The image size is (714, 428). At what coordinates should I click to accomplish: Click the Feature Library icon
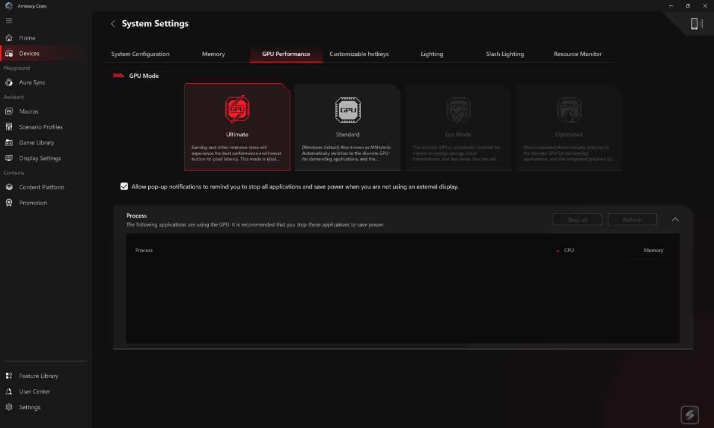pos(9,376)
